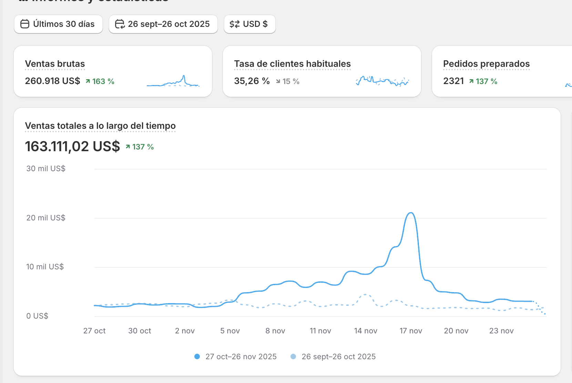The image size is (572, 383).
Task: Open the Pedidos preparados metric card
Action: click(x=502, y=71)
